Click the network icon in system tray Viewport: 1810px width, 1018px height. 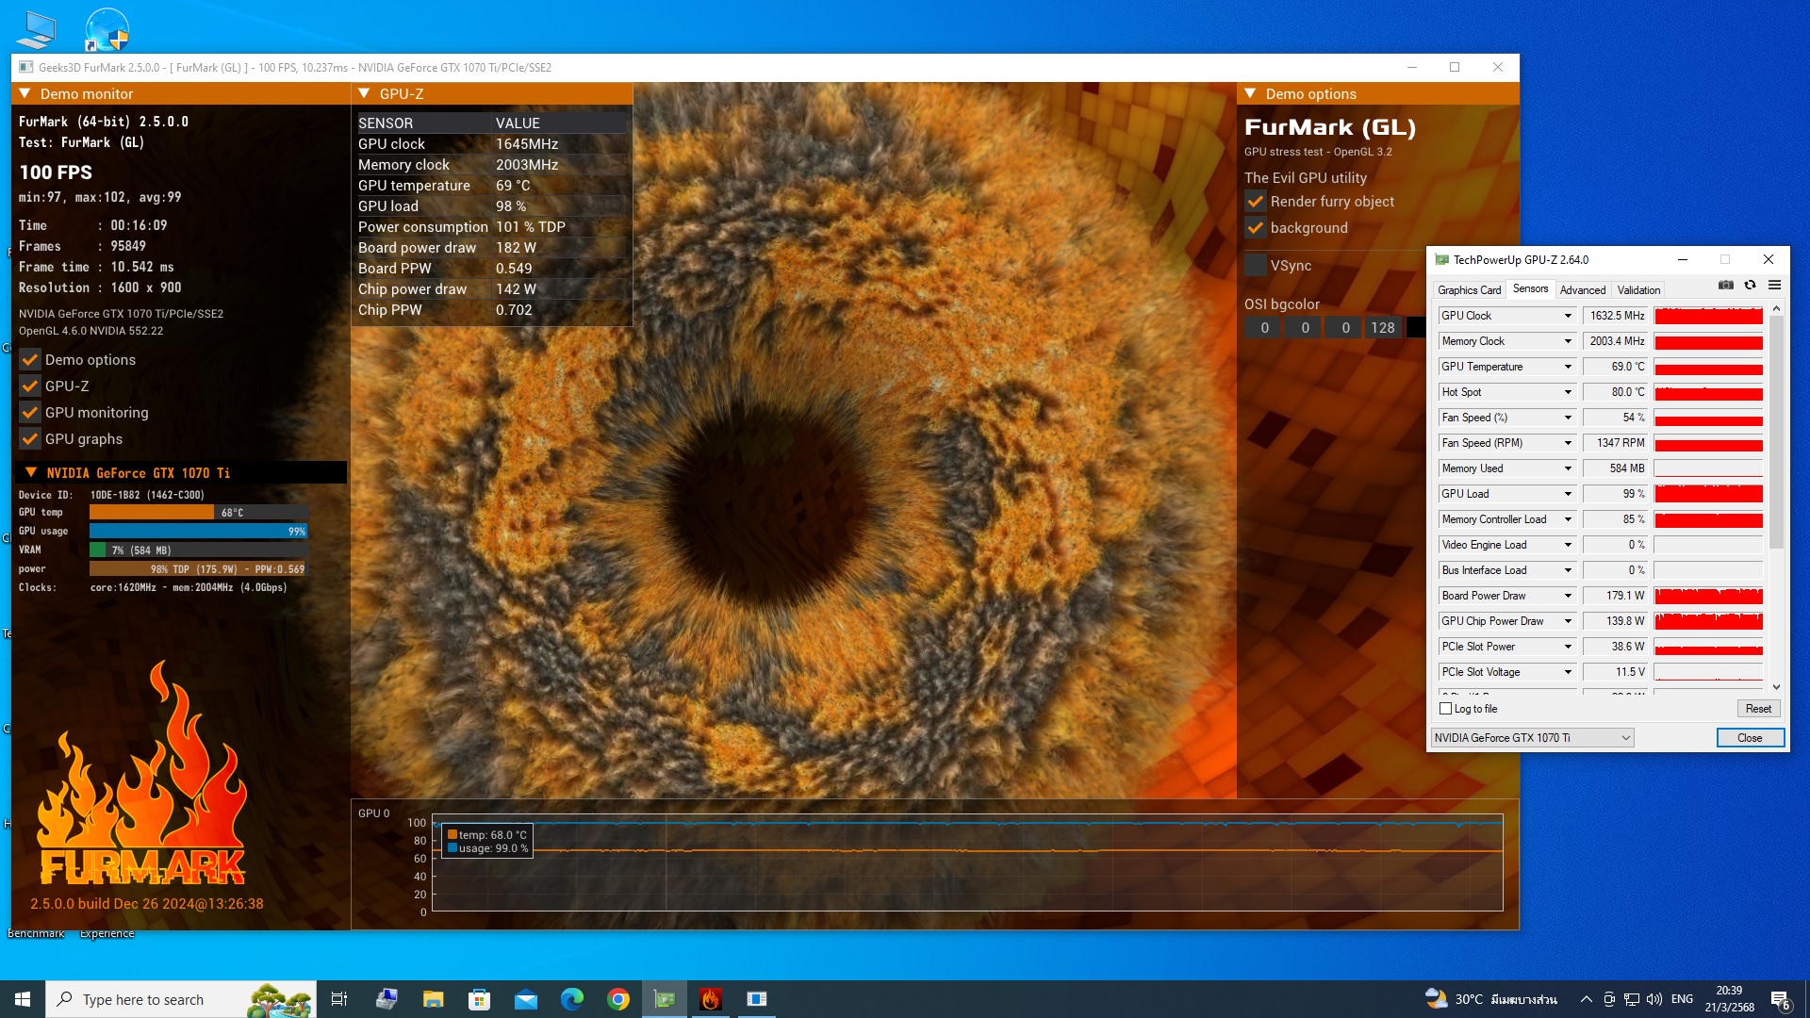(x=1631, y=999)
